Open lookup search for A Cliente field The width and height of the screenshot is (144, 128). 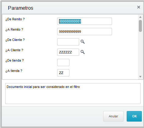click(x=83, y=52)
